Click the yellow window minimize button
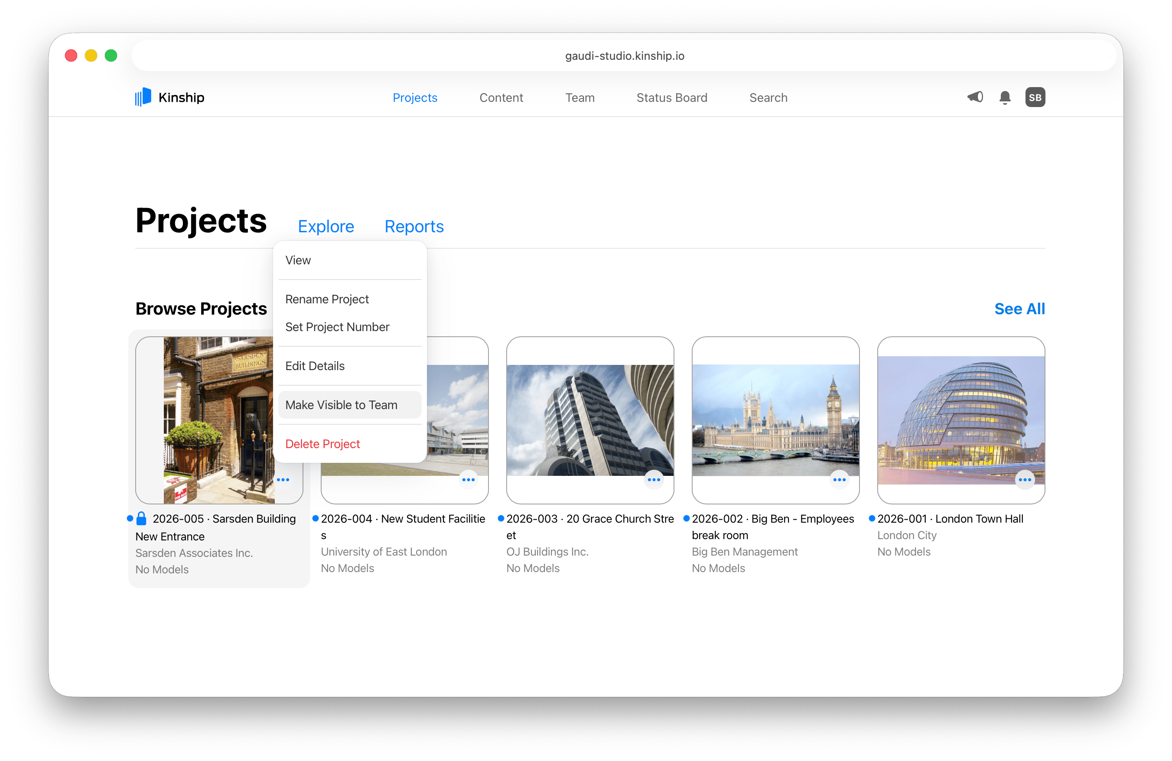This screenshot has width=1172, height=761. point(91,55)
